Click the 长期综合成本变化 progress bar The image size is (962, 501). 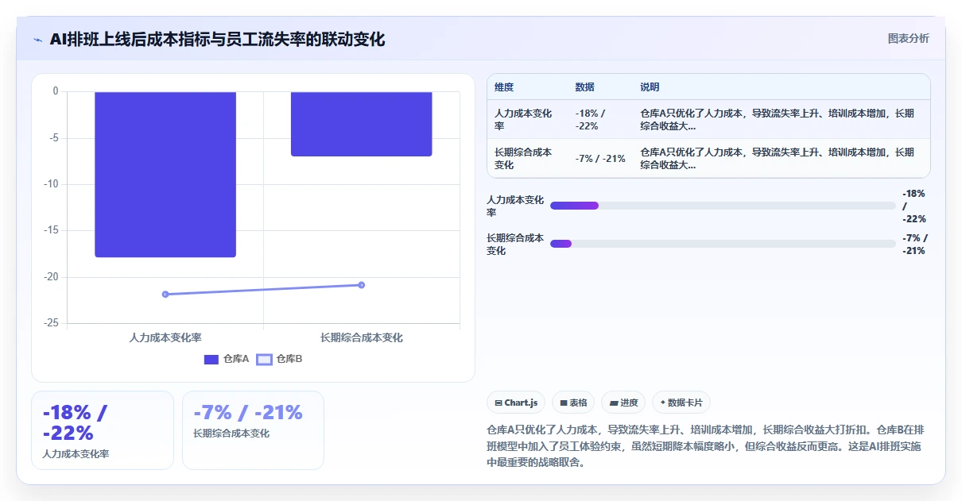click(x=723, y=244)
